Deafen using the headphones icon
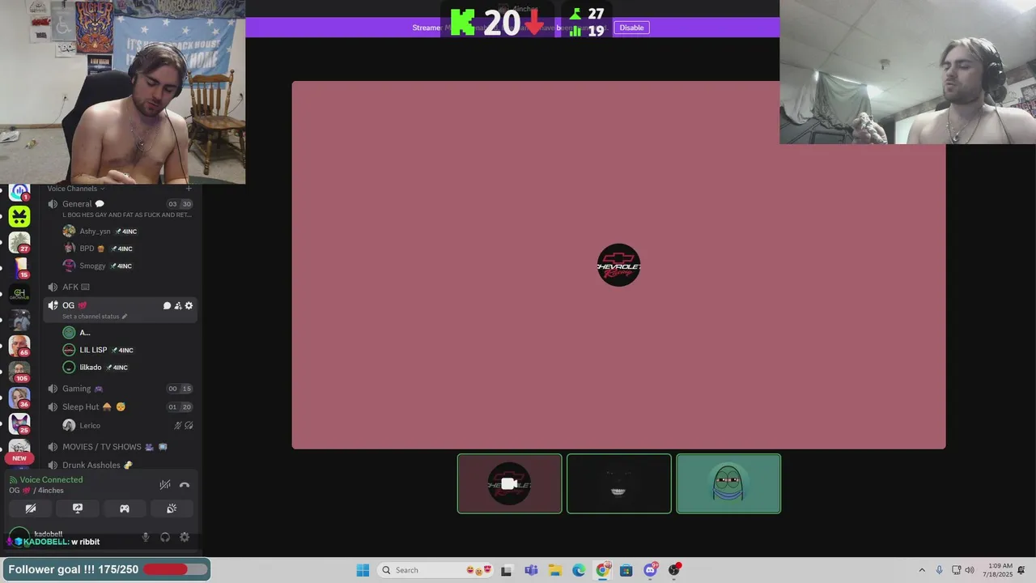The width and height of the screenshot is (1036, 583). pyautogui.click(x=165, y=537)
